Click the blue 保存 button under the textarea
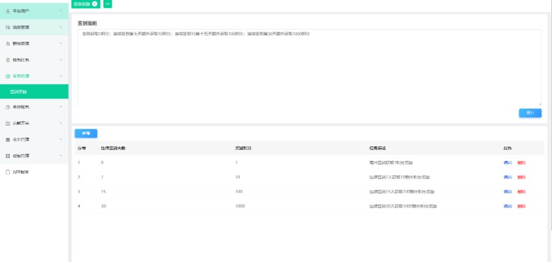552x262 pixels. pos(530,113)
